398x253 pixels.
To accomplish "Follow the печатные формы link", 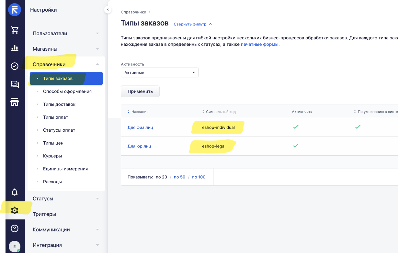I will coord(259,44).
